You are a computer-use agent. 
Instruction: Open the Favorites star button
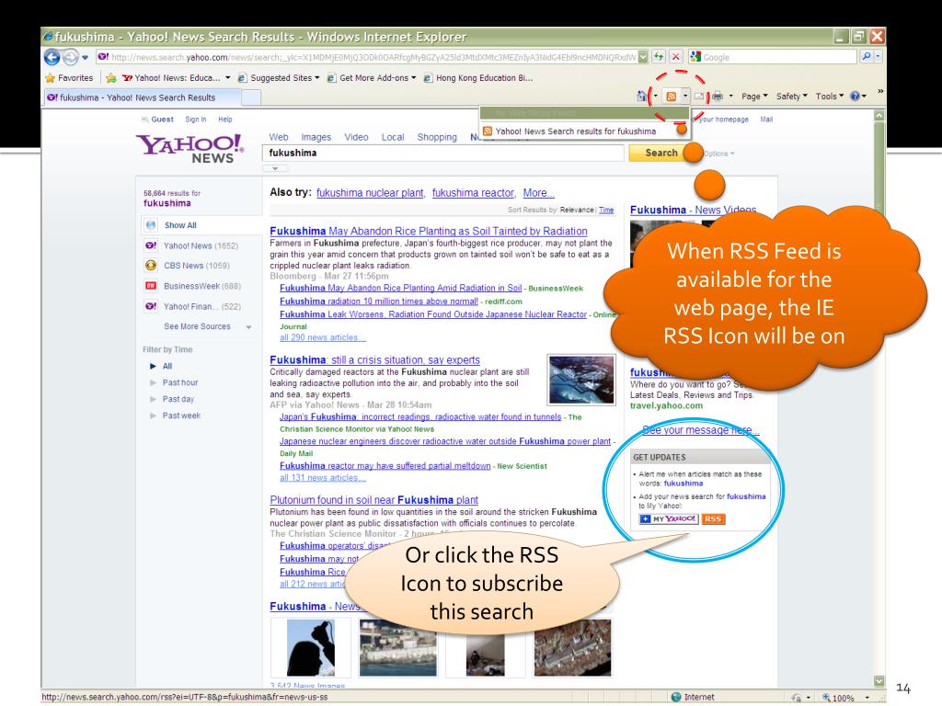point(69,78)
